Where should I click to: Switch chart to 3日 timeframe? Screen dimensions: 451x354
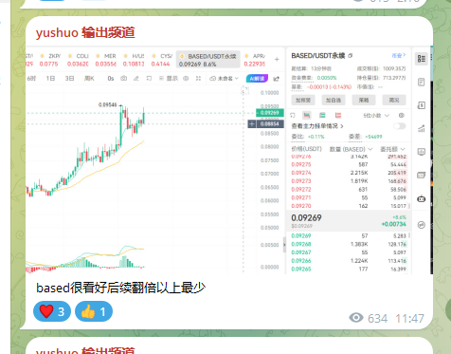(x=69, y=78)
